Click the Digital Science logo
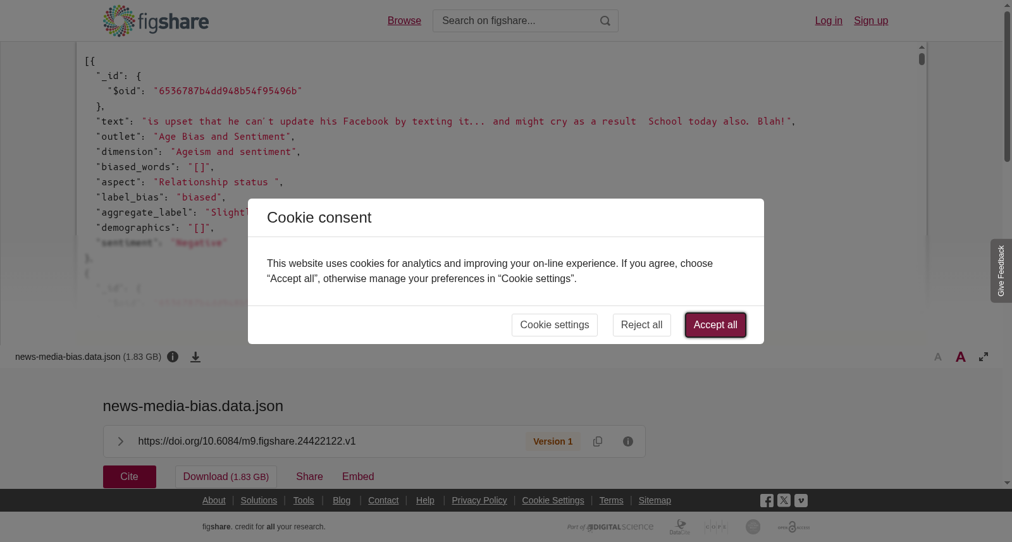 [x=610, y=527]
